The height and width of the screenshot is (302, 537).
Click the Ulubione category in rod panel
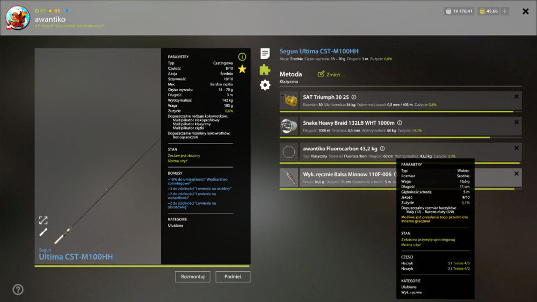(x=176, y=226)
